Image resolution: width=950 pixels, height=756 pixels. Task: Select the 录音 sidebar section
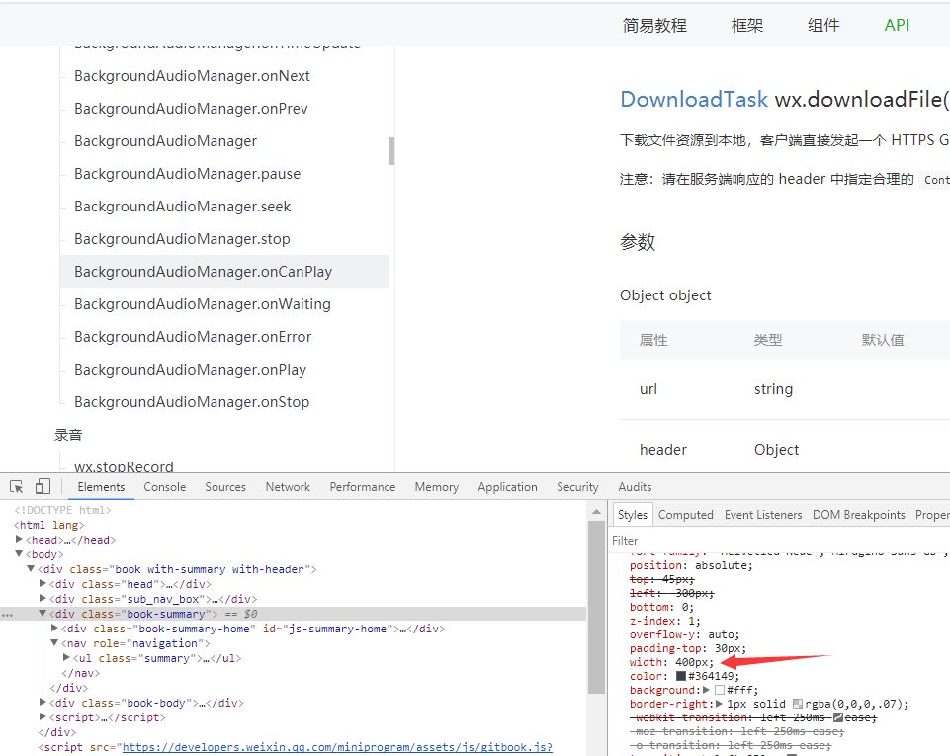click(68, 435)
